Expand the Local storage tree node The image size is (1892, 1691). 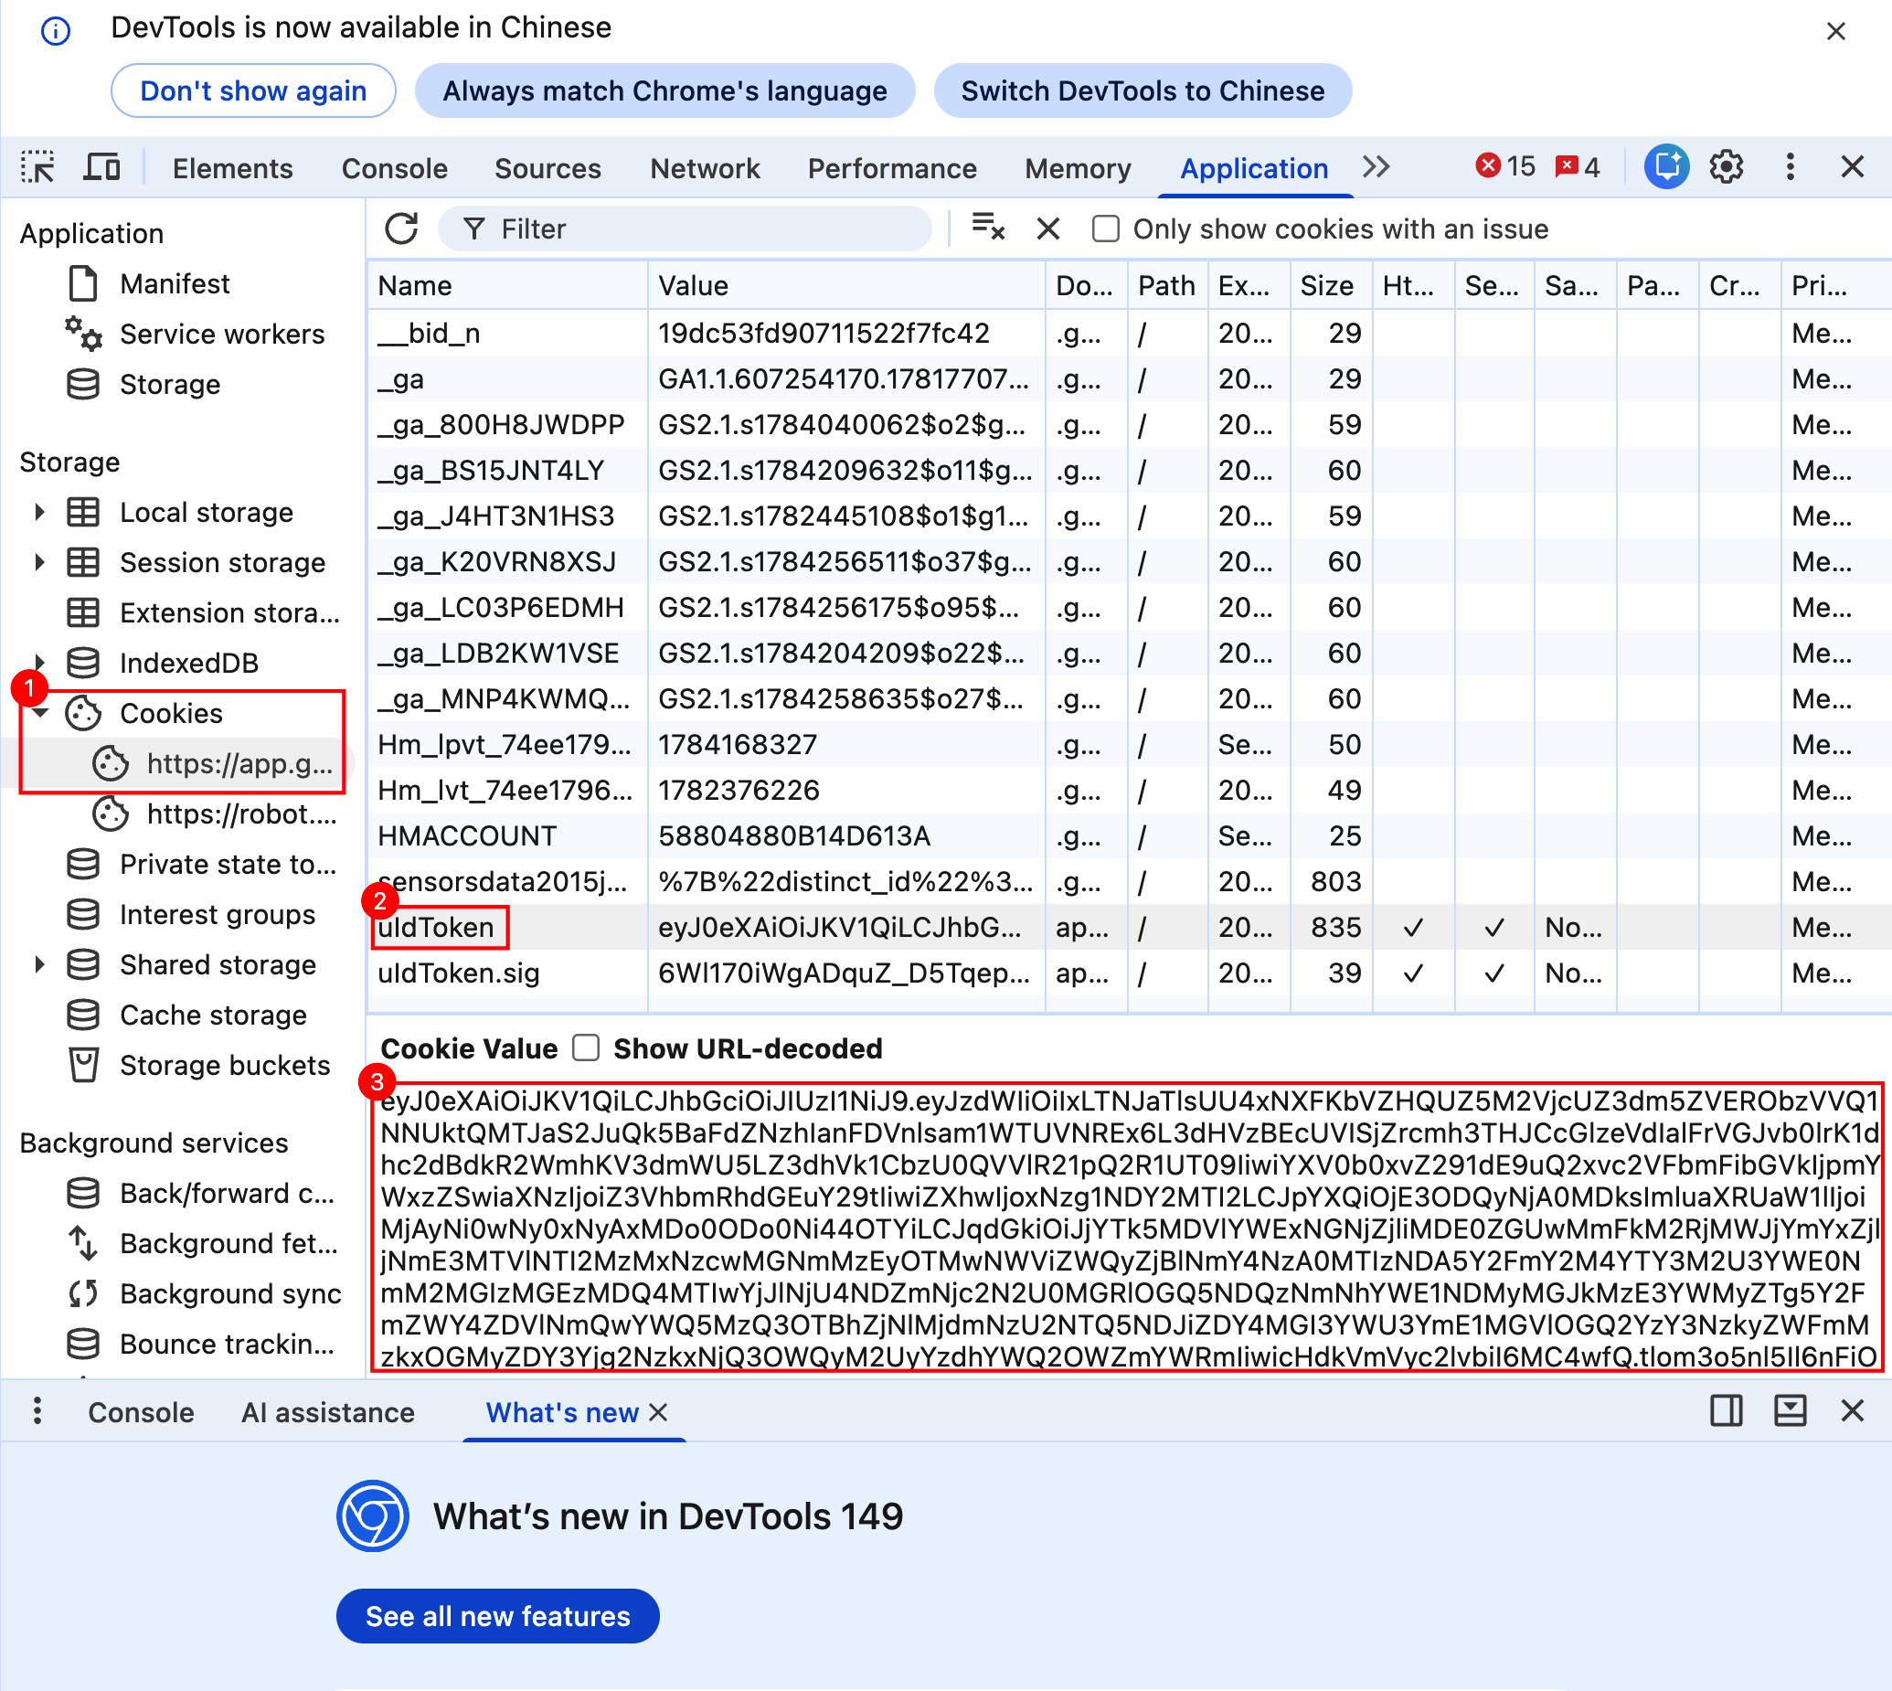click(39, 512)
